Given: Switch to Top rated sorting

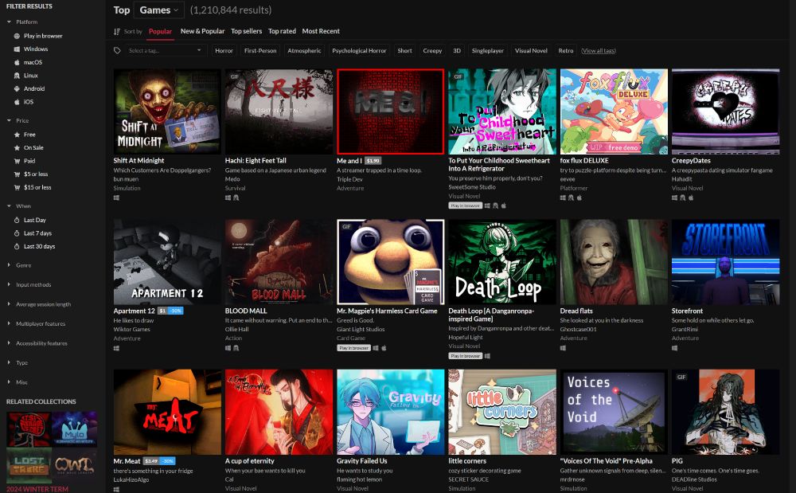Looking at the screenshot, I should pos(282,32).
